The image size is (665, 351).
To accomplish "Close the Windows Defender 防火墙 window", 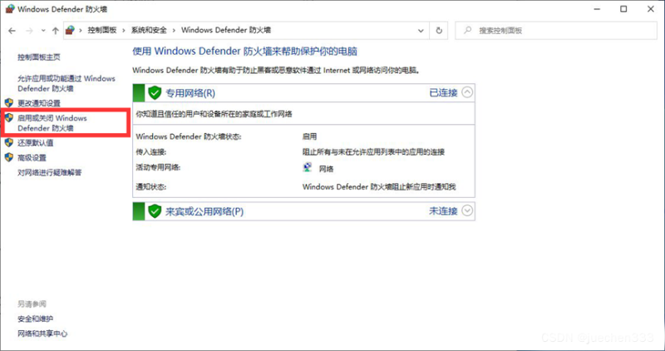I will coord(651,9).
